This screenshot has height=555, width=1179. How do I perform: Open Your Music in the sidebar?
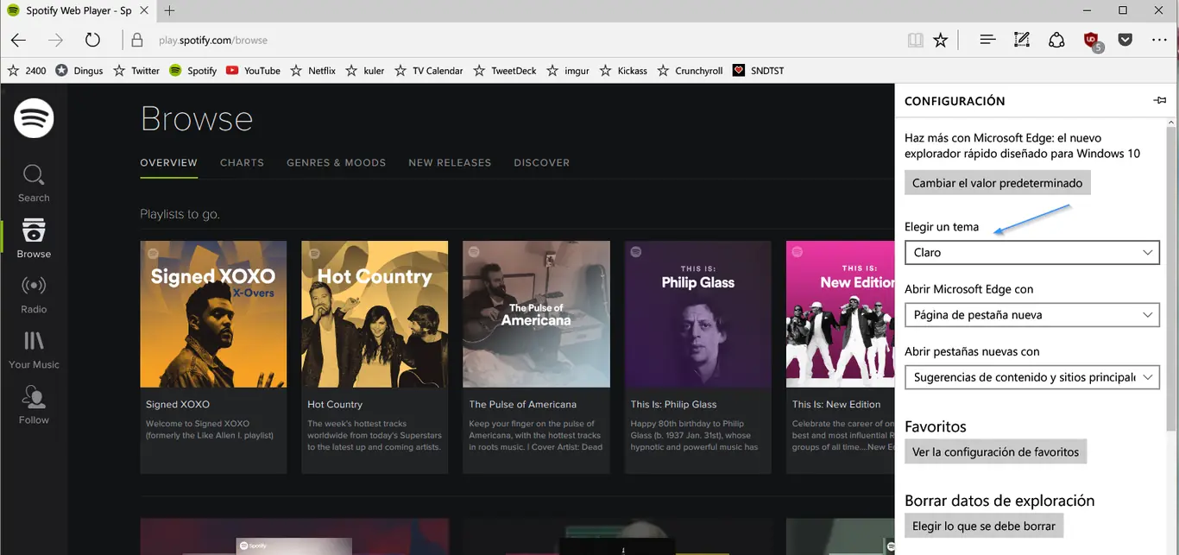pyautogui.click(x=34, y=350)
